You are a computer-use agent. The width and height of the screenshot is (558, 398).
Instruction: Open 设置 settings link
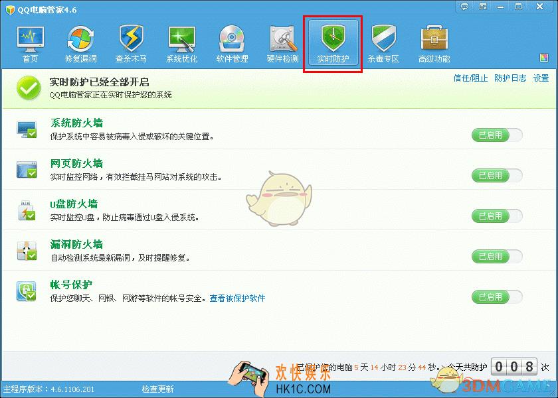pos(541,78)
